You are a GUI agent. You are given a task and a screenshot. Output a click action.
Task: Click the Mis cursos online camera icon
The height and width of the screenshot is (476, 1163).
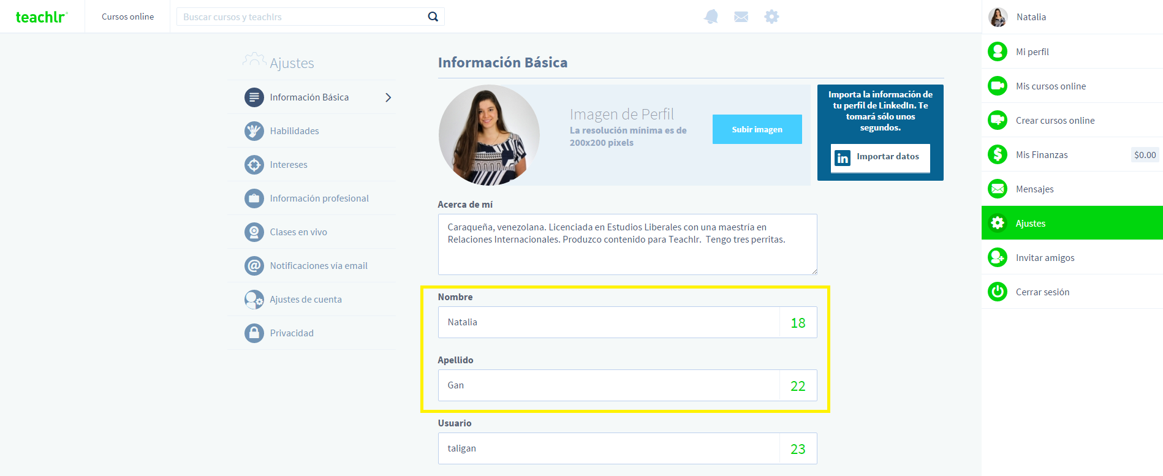[998, 86]
